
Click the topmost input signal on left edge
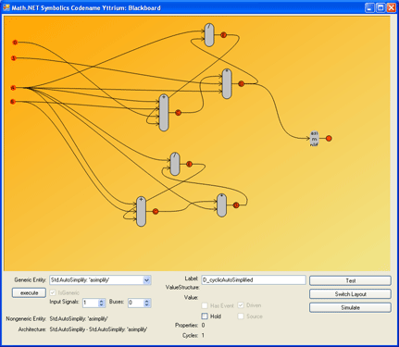tap(15, 43)
